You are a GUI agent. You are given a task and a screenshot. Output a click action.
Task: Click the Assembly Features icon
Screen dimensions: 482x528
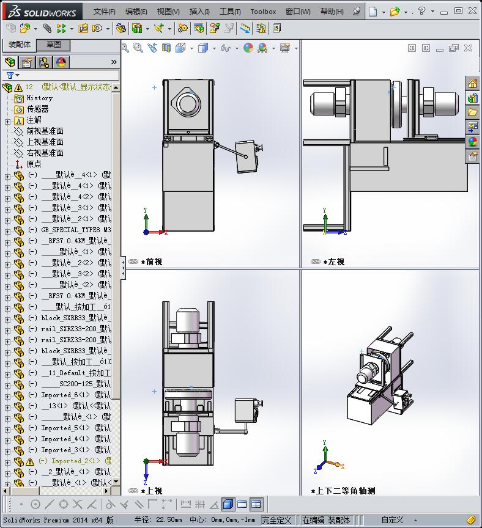pyautogui.click(x=137, y=28)
